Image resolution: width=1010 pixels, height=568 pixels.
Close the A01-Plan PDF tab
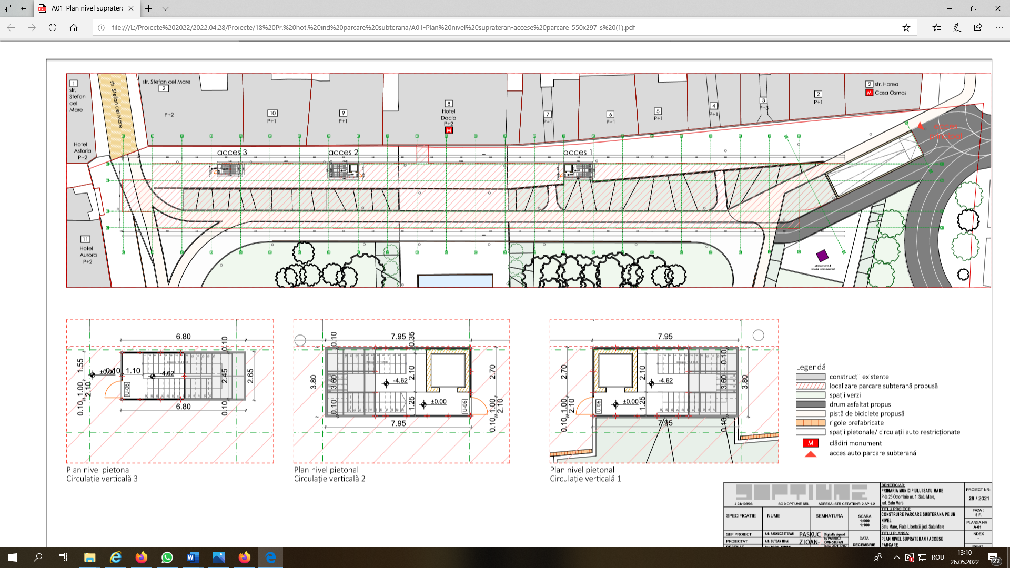click(131, 8)
